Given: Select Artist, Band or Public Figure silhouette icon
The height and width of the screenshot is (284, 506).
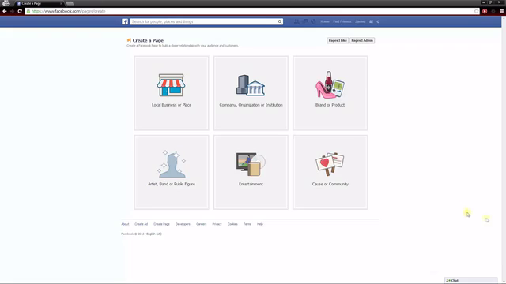Looking at the screenshot, I should coord(172,164).
